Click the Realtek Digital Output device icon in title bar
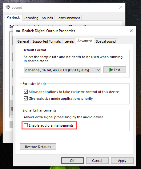 (x=18, y=31)
